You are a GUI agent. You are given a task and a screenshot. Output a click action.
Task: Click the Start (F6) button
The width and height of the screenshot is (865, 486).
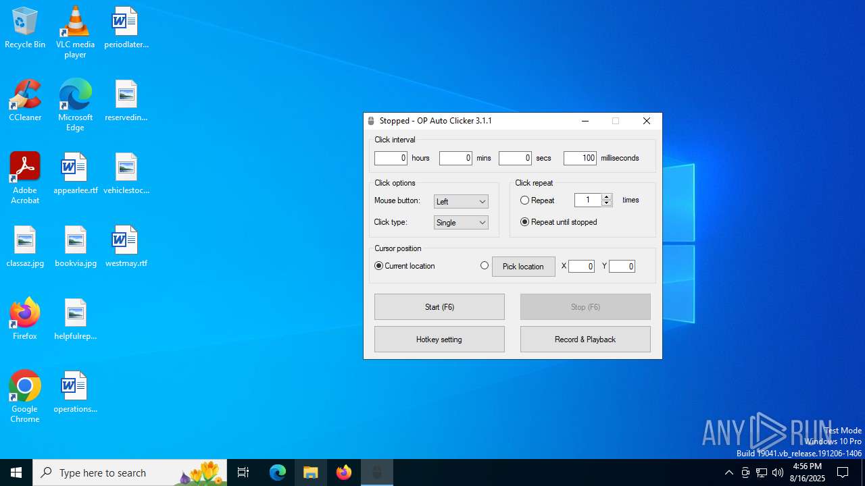tap(439, 307)
